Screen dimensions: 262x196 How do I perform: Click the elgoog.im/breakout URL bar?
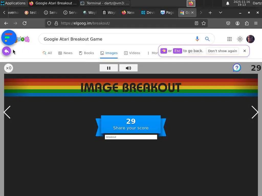pos(127,23)
